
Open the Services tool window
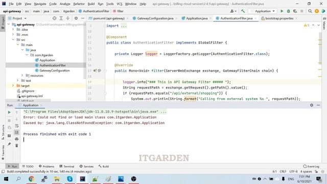86,166
